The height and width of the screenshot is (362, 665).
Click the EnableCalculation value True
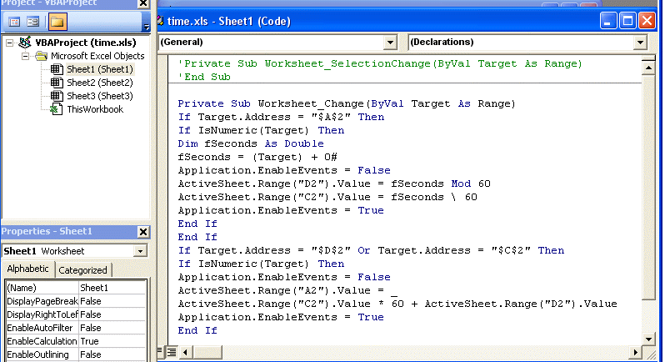pyautogui.click(x=112, y=341)
